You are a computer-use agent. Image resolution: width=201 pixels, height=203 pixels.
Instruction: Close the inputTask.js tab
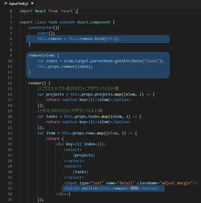point(32,3)
